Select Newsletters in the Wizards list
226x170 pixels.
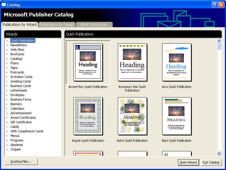19,45
